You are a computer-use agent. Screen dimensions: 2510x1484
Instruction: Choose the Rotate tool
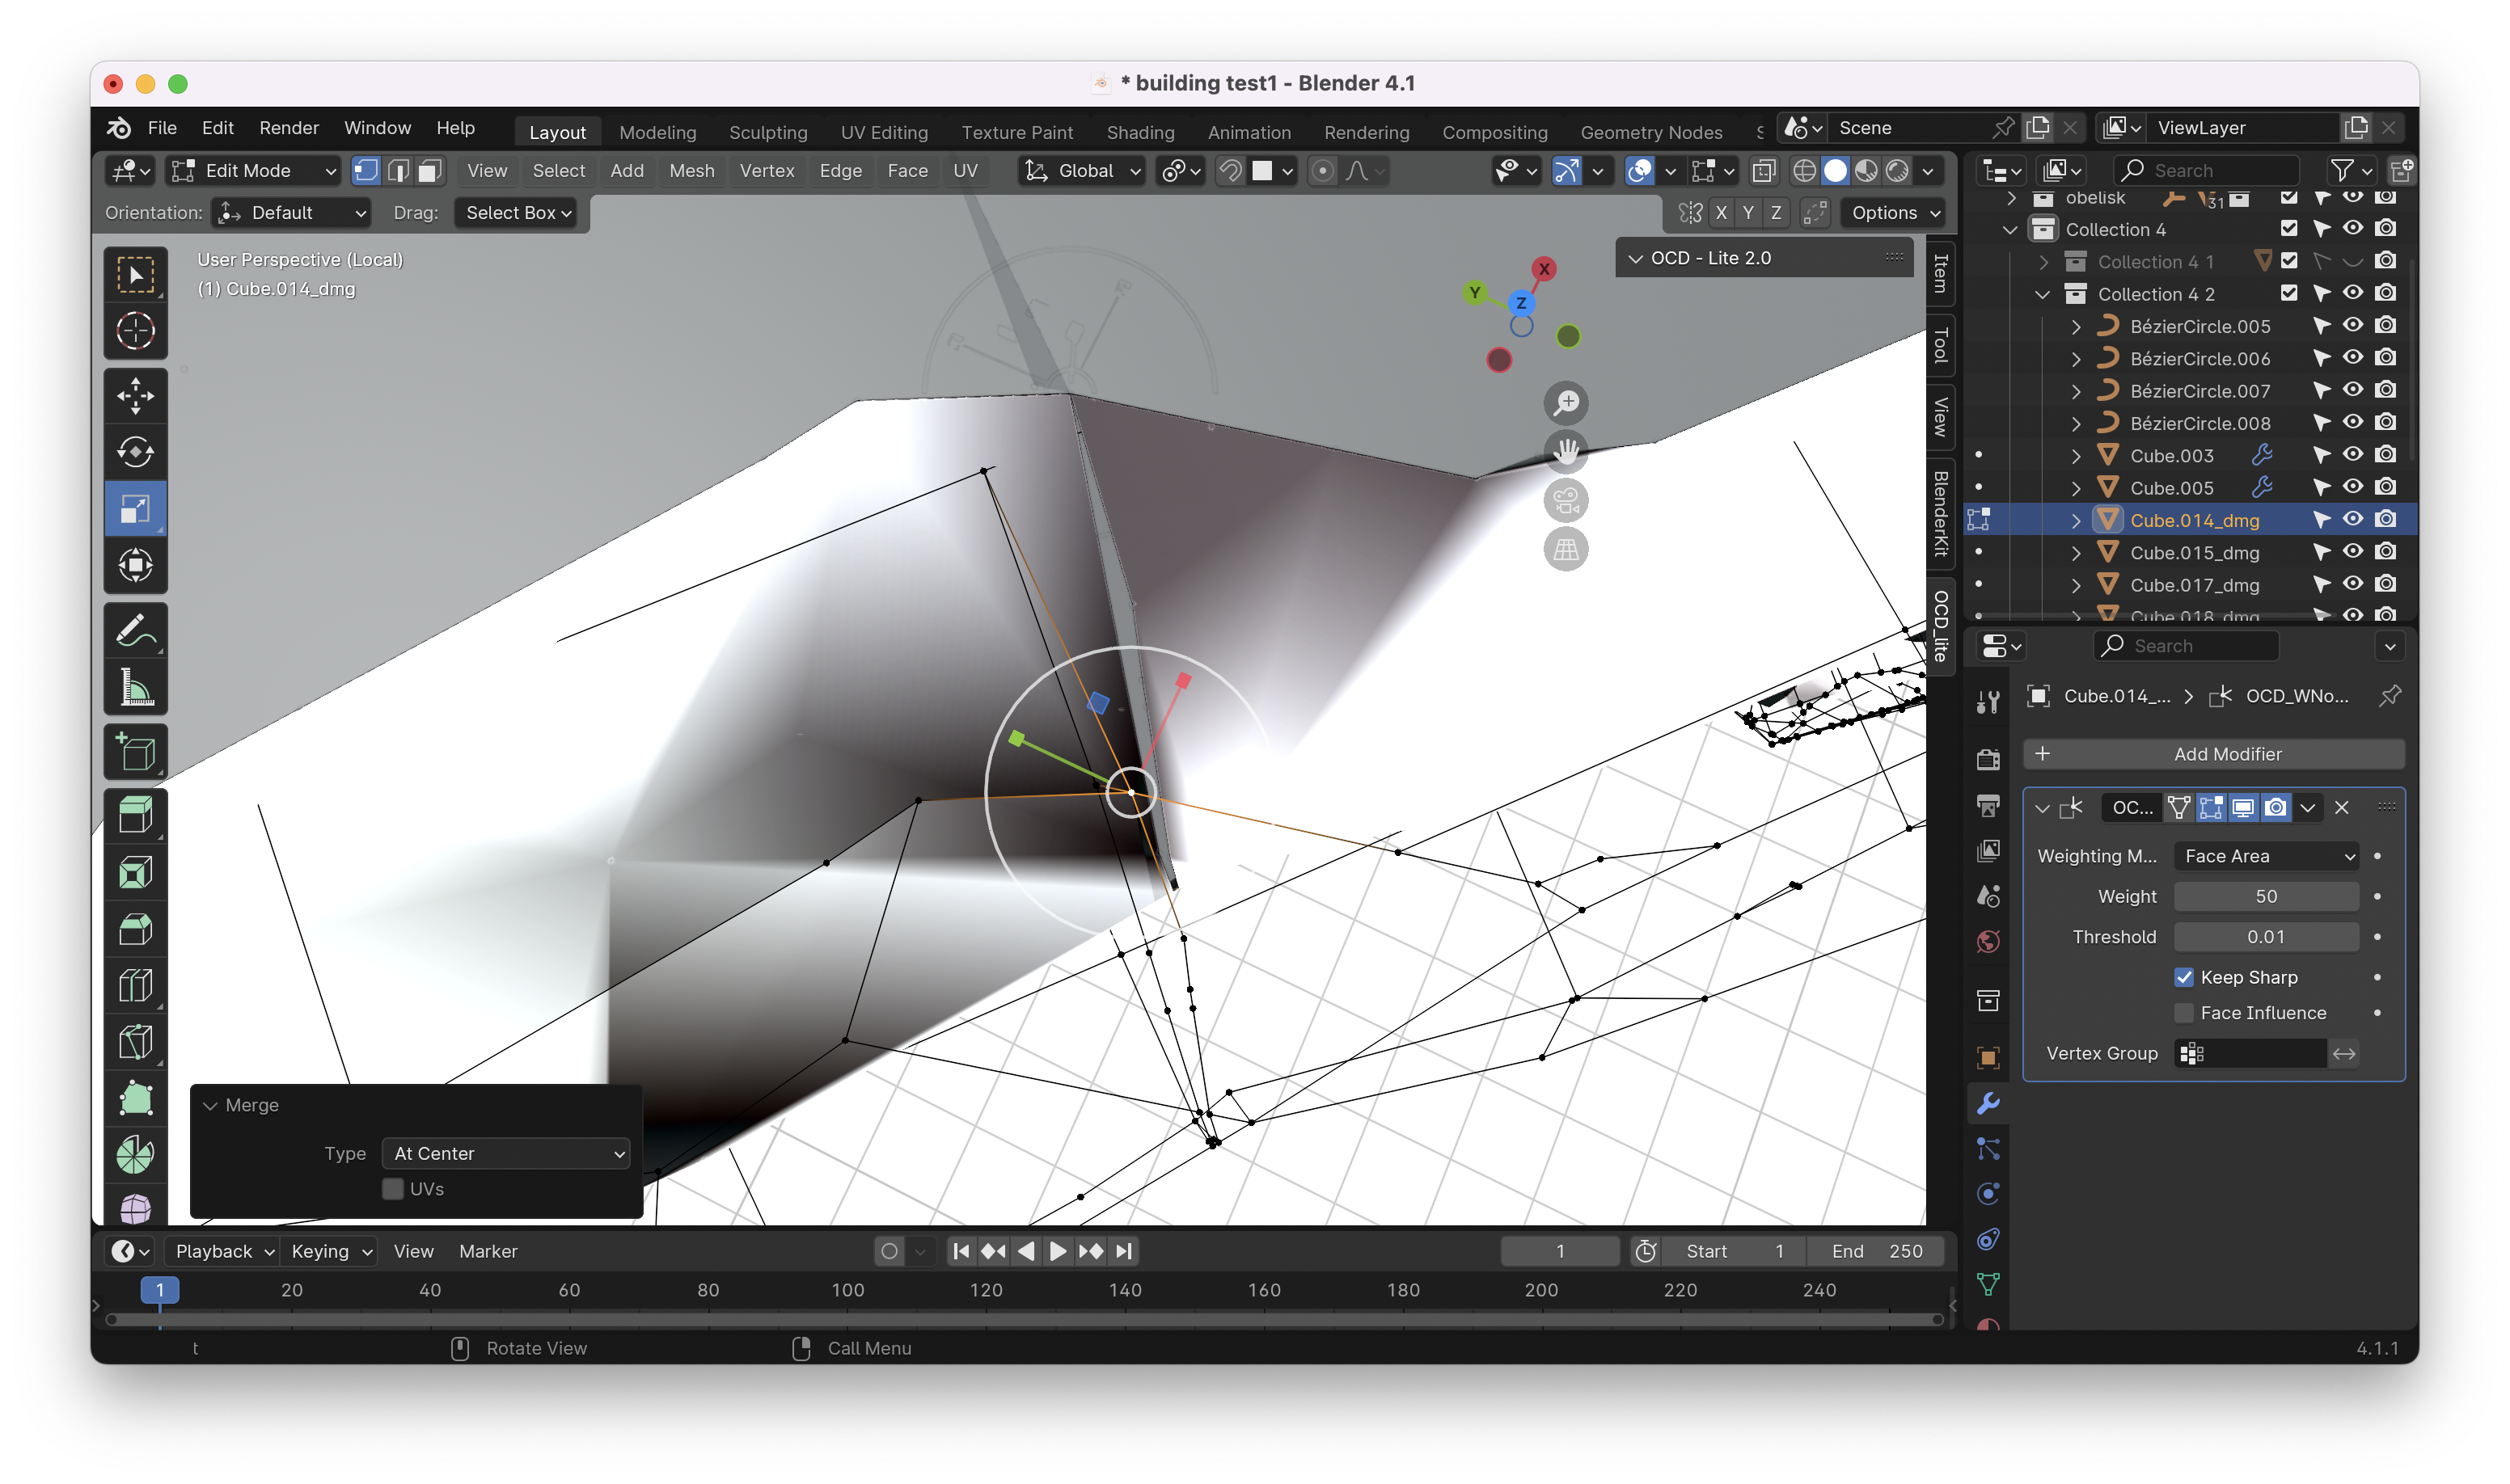[x=135, y=452]
